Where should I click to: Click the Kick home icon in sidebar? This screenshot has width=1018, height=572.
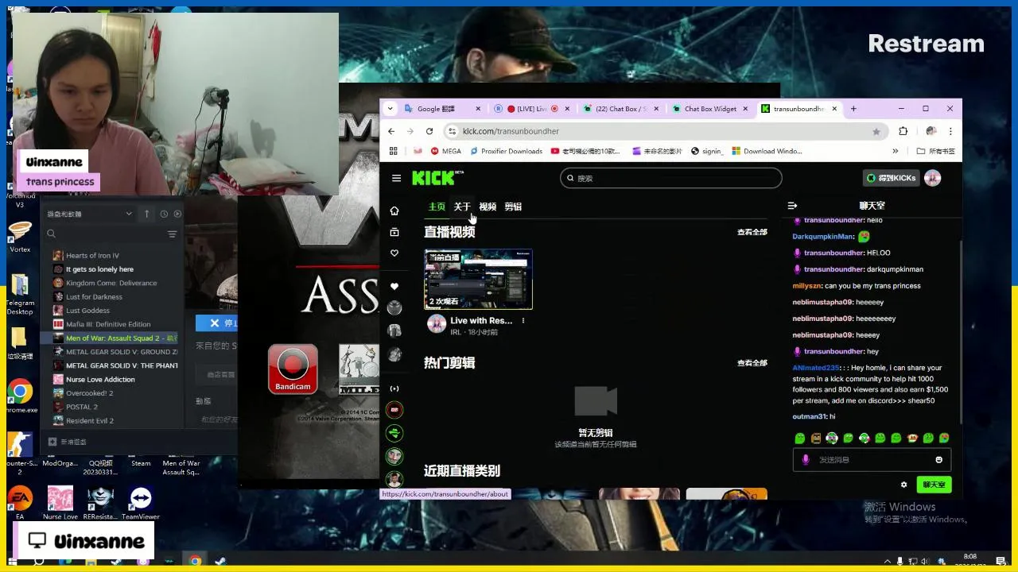click(394, 211)
